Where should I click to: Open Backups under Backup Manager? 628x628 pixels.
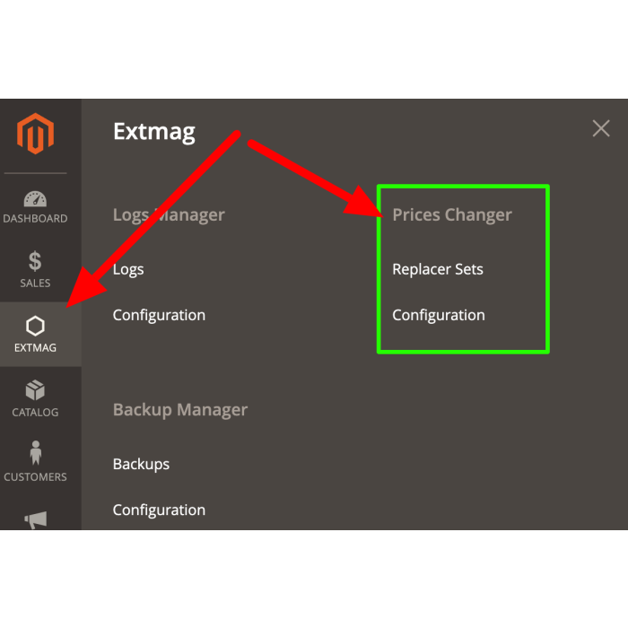(141, 464)
